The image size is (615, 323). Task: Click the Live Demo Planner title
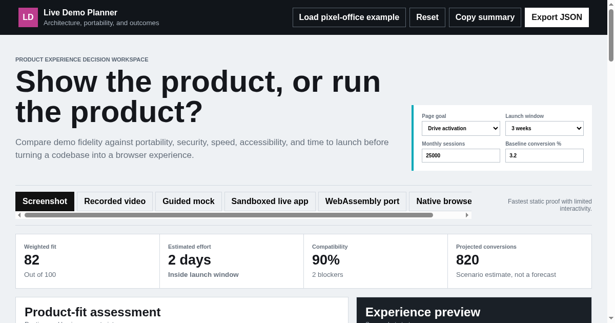click(x=80, y=13)
